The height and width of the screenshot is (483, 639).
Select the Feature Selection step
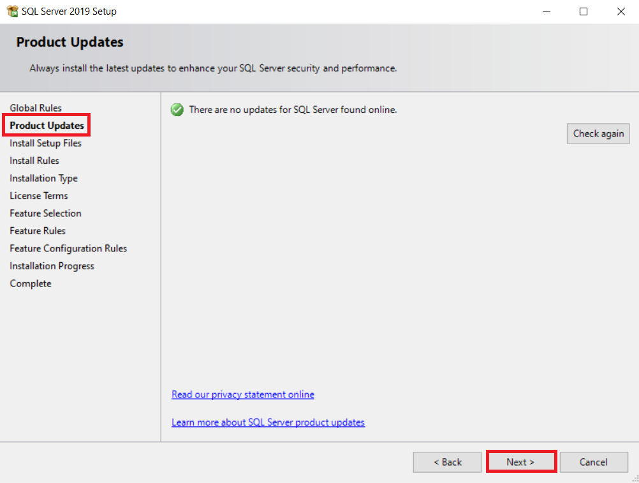pyautogui.click(x=46, y=213)
